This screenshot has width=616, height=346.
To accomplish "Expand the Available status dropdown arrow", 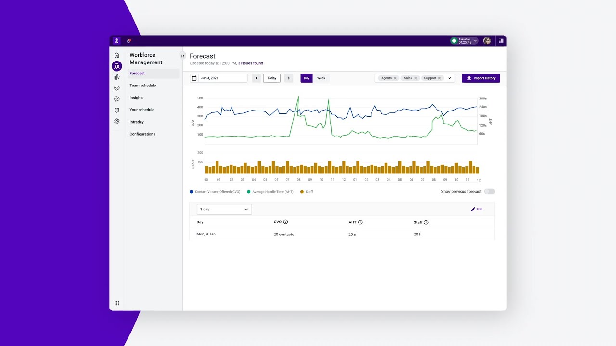I will click(x=475, y=41).
